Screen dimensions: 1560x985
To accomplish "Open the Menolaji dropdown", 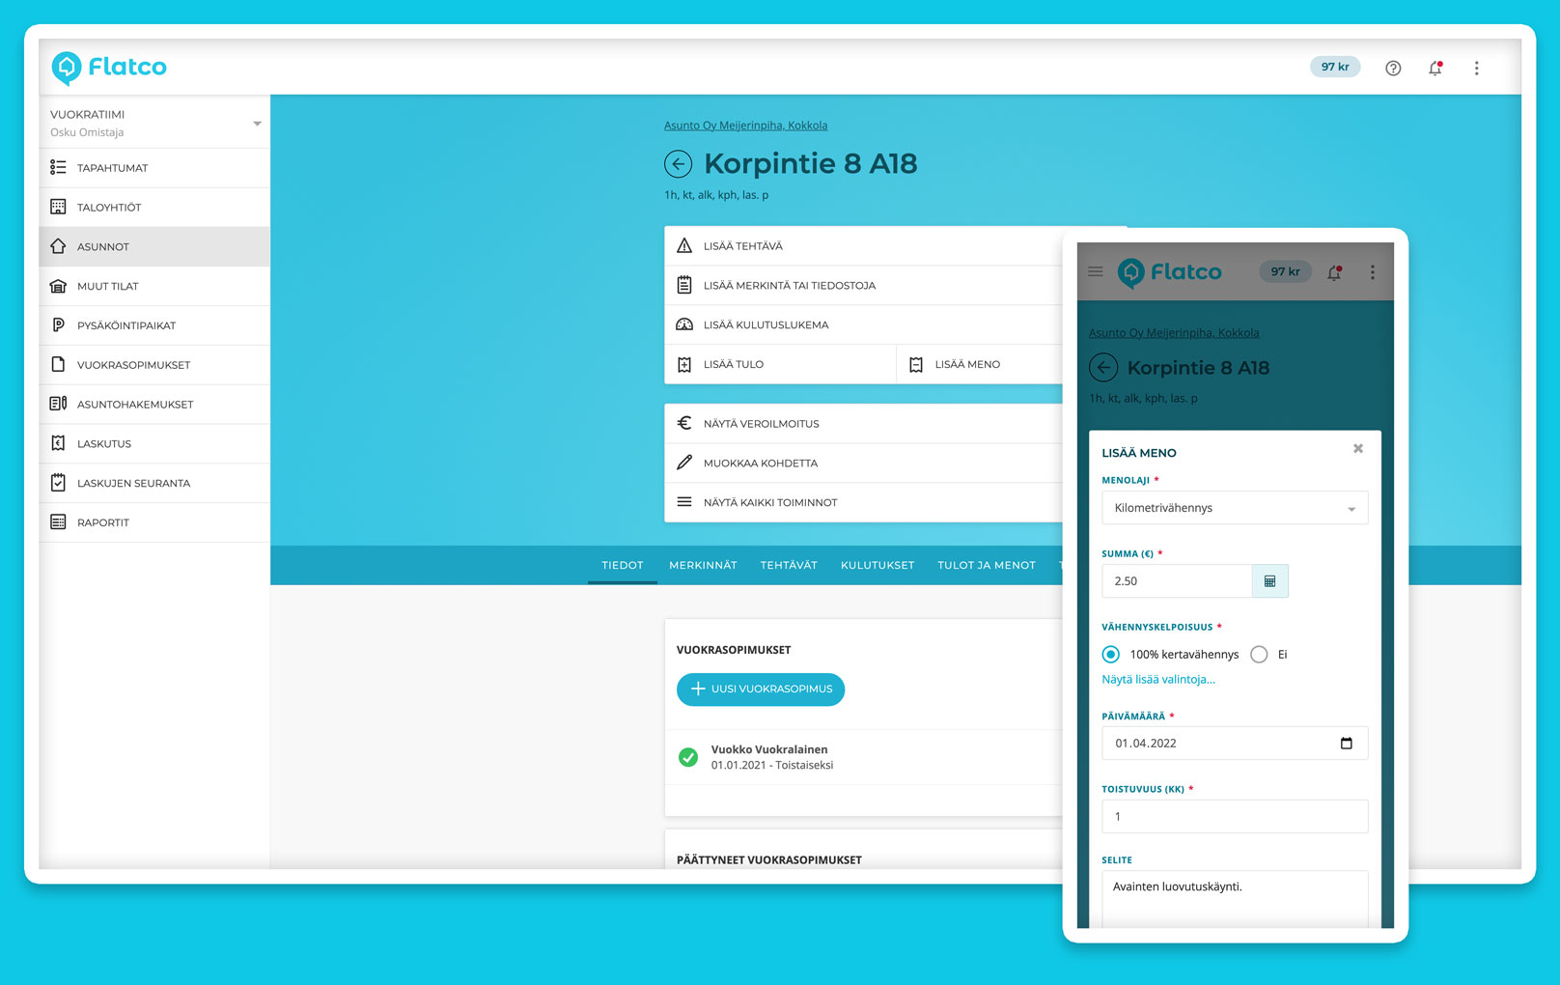I will (1234, 508).
